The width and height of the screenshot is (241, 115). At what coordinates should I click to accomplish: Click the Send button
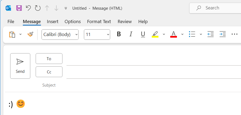click(x=20, y=66)
